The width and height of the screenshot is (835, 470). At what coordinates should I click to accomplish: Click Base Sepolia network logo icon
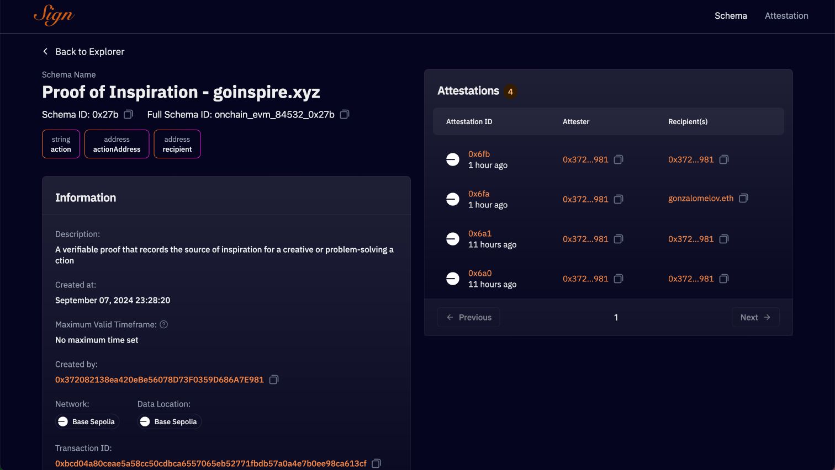[x=63, y=421]
